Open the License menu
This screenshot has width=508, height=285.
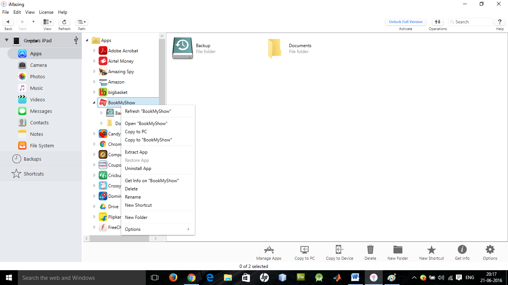click(46, 12)
